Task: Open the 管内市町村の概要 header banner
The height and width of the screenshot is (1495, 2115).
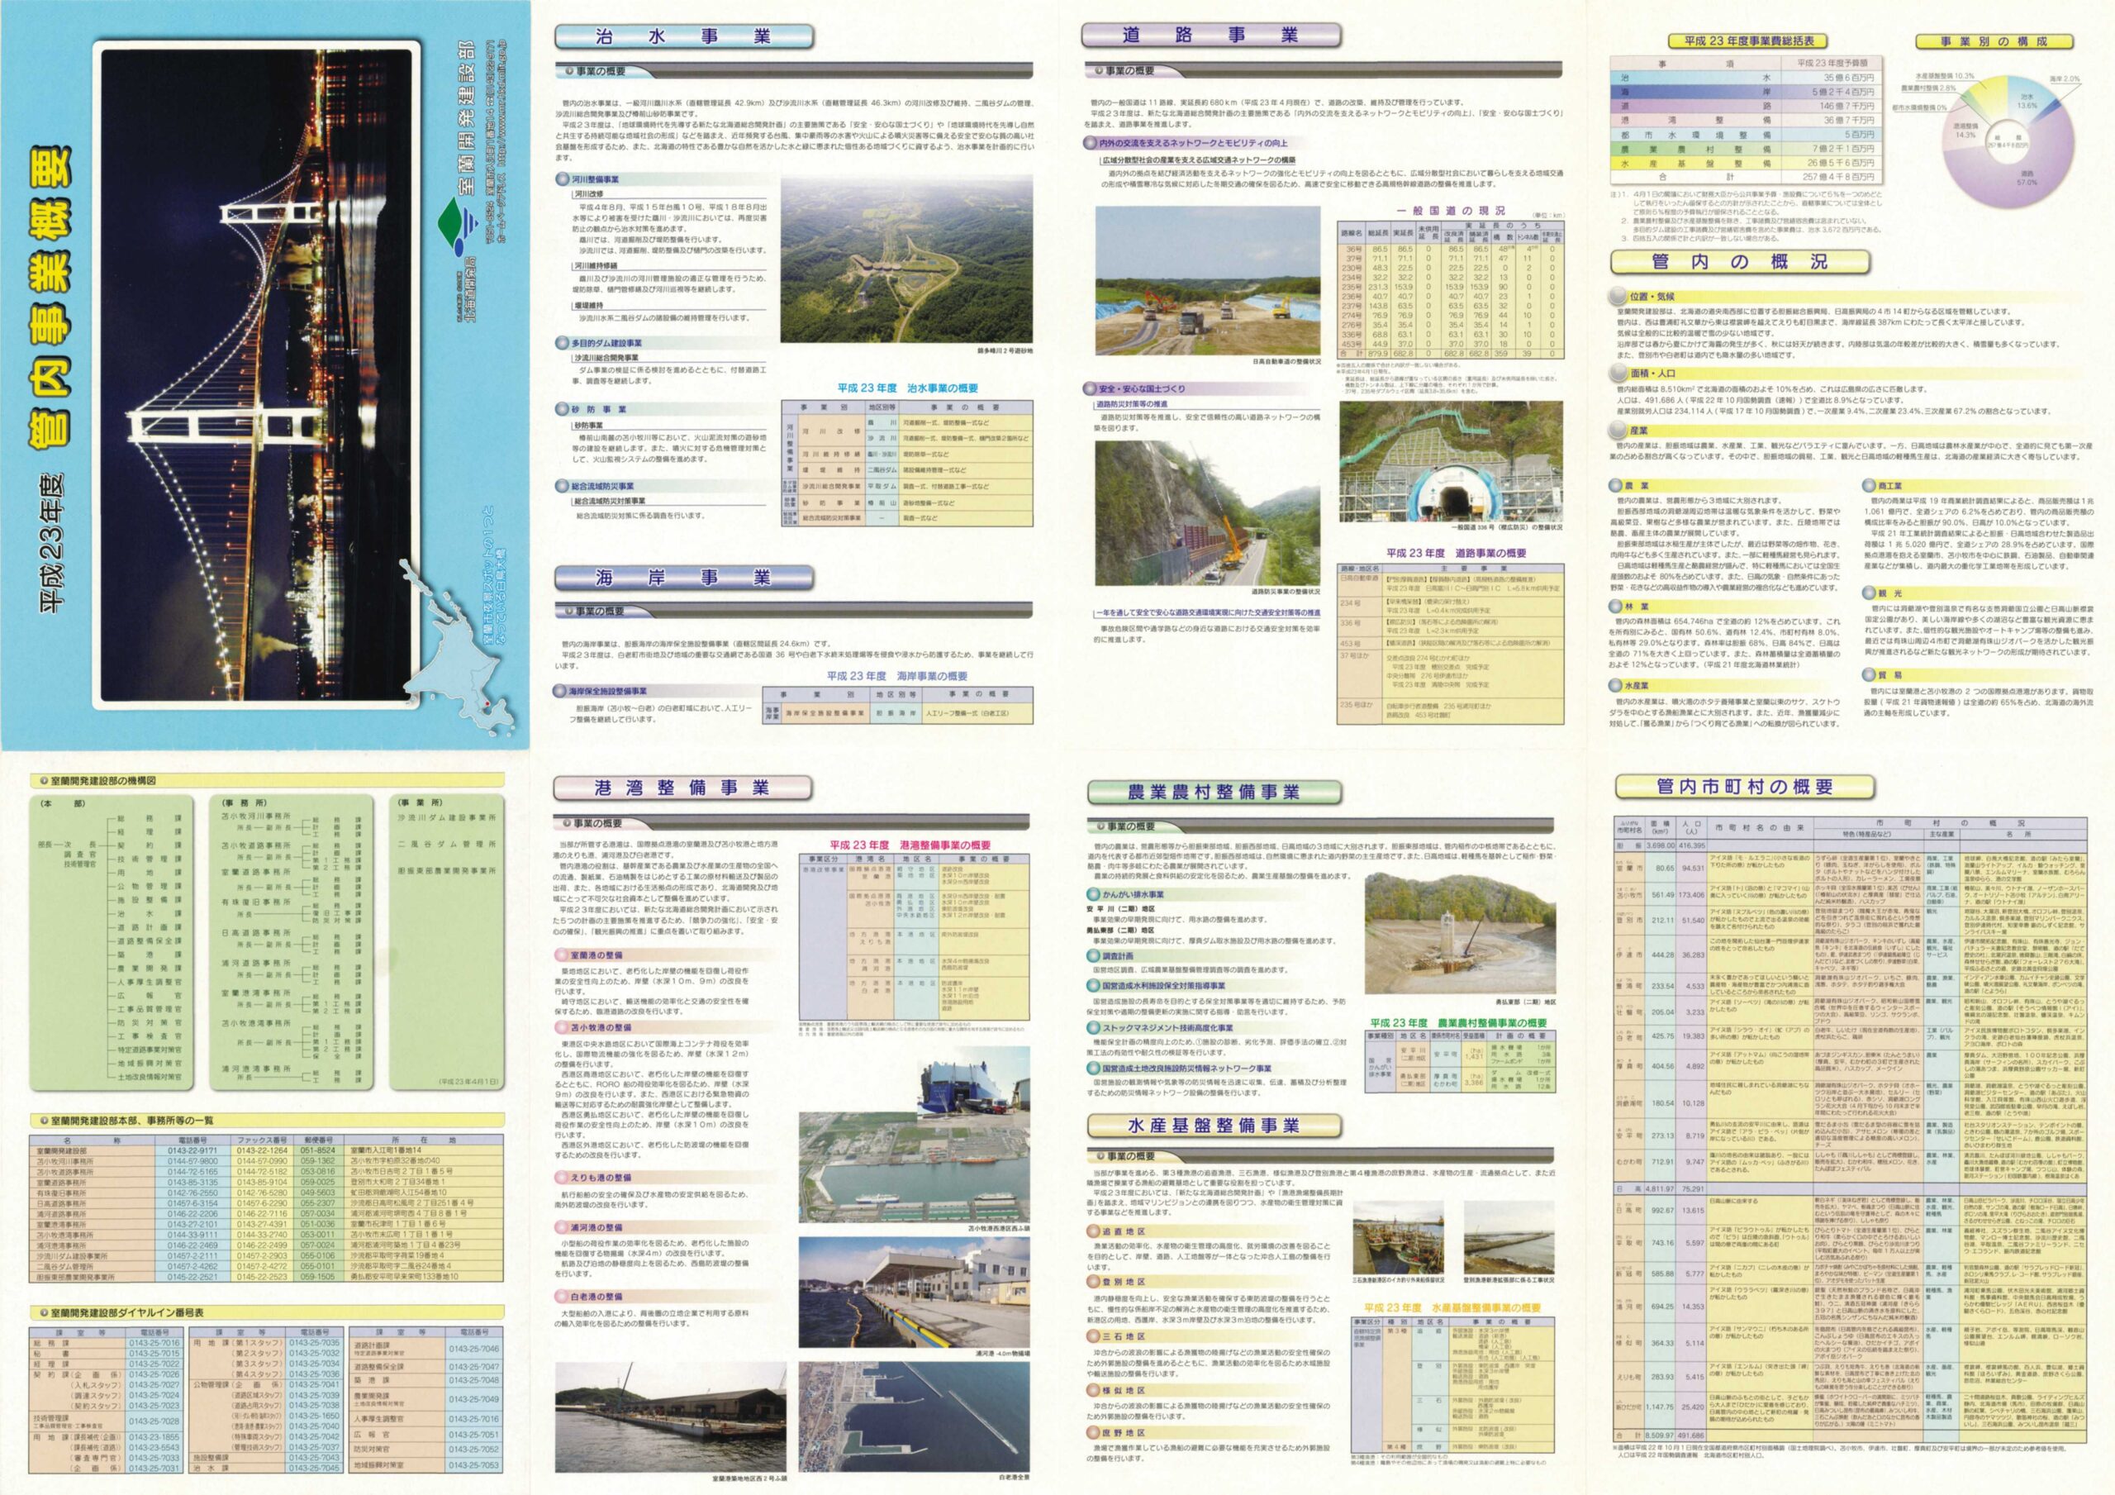Action: [1745, 786]
